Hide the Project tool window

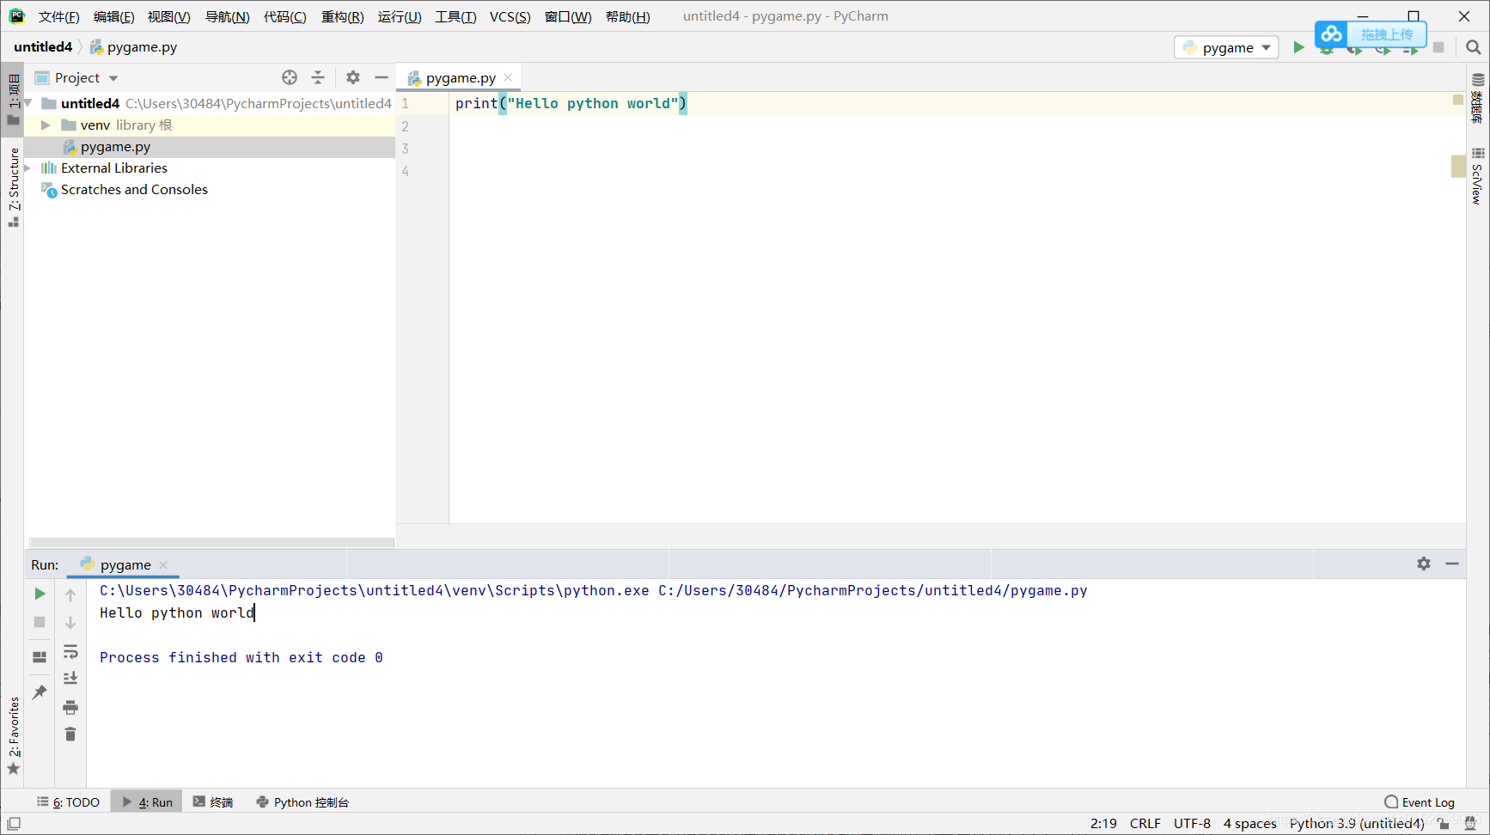[382, 77]
